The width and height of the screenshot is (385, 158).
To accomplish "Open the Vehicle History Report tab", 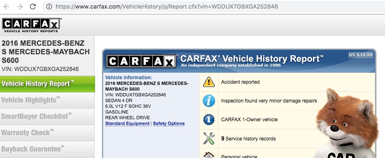I will point(47,84).
